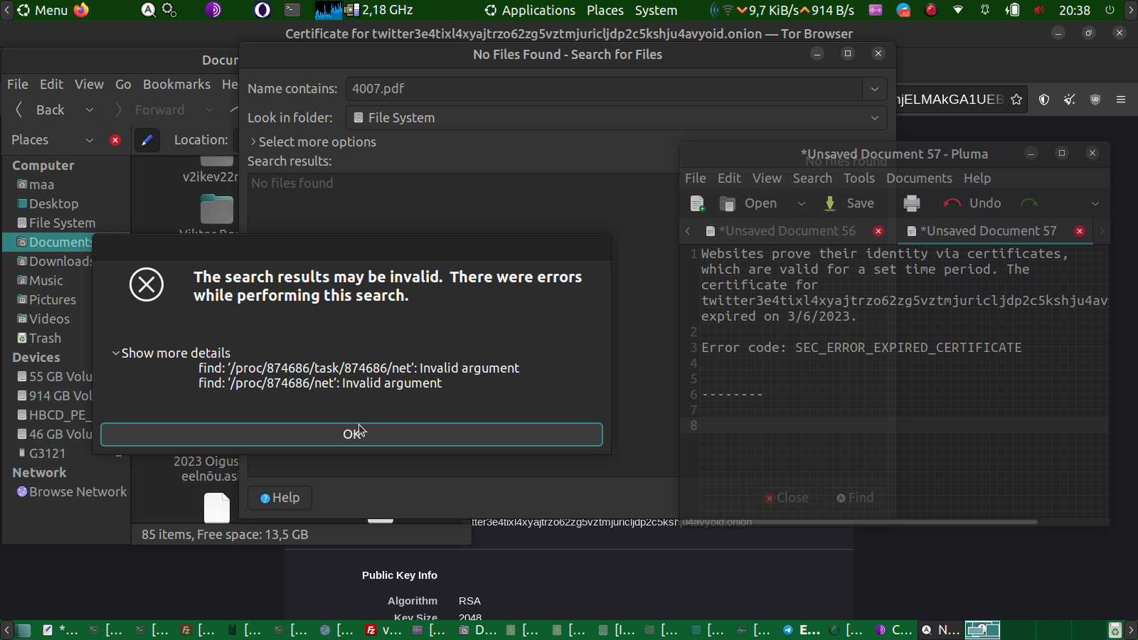Switch to the Unsaved Document 56 tab
The image size is (1138, 640).
coord(786,231)
